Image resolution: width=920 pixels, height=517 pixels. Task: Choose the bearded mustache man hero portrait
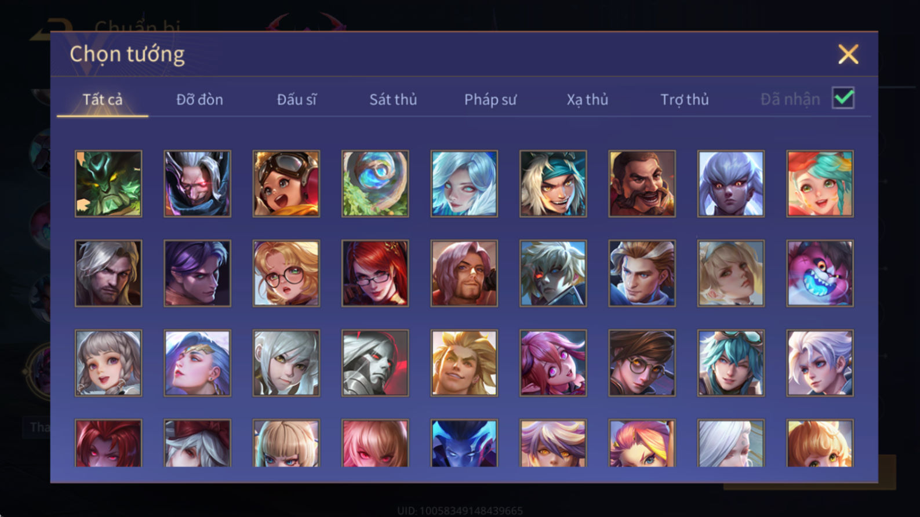pos(642,184)
